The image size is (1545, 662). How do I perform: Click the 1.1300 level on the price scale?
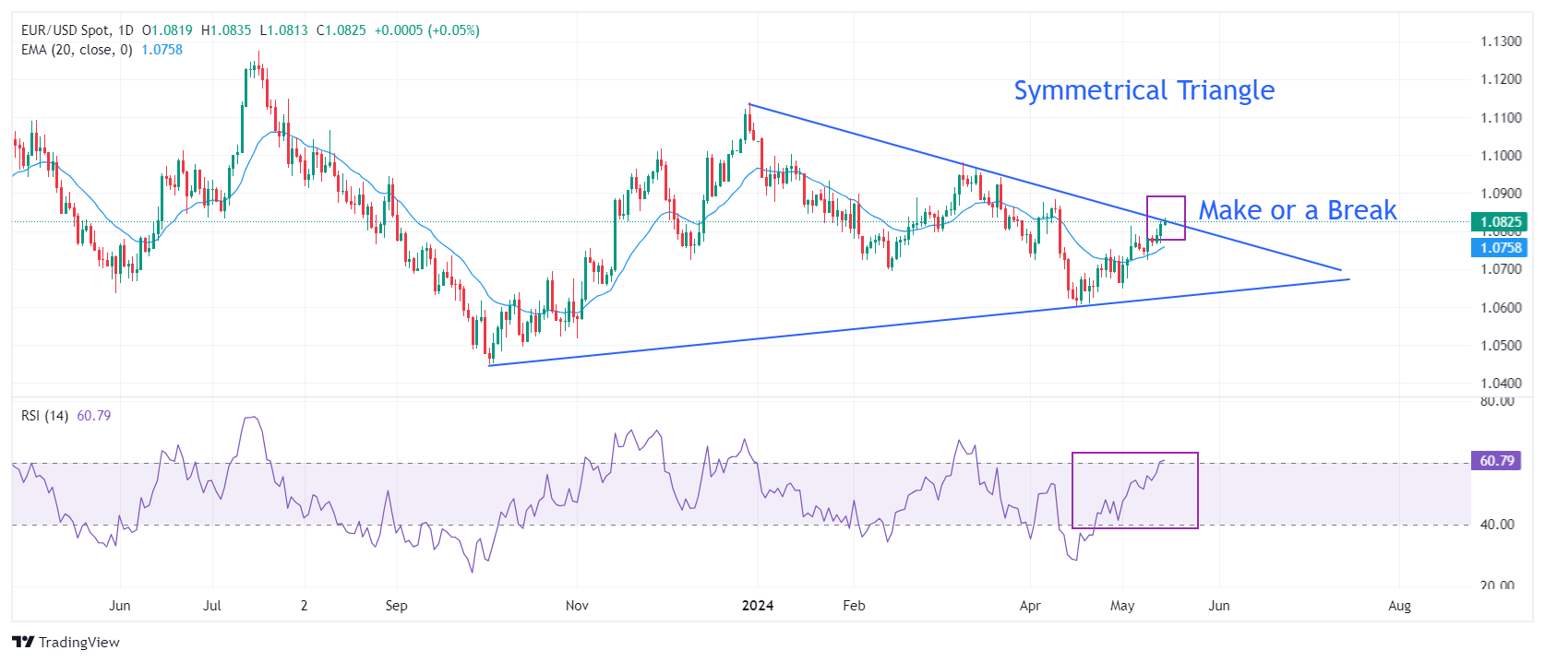click(x=1501, y=41)
